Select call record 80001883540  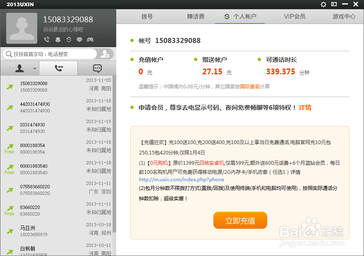coord(56,168)
